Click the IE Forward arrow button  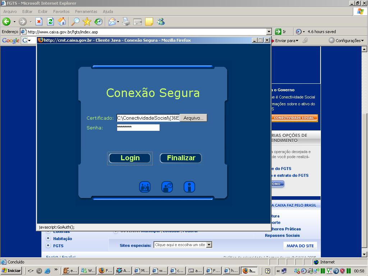(x=23, y=22)
